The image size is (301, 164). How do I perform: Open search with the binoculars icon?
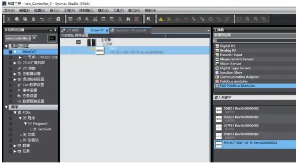tap(128, 19)
